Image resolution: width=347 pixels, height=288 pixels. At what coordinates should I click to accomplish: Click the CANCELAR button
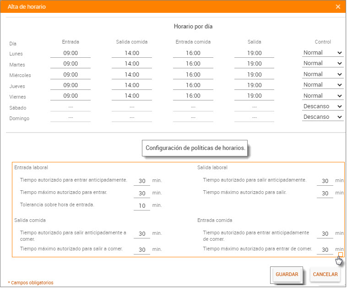click(325, 274)
